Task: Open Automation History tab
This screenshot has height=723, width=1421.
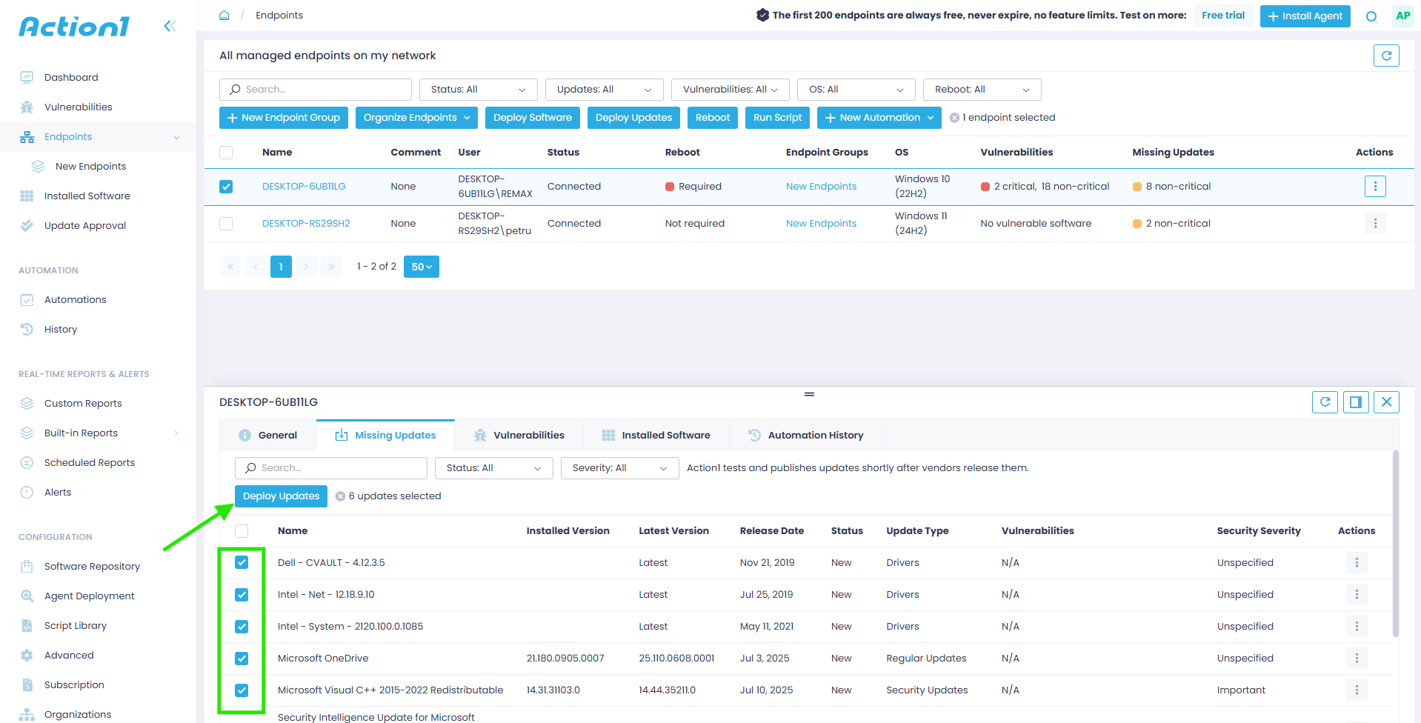Action: tap(806, 436)
